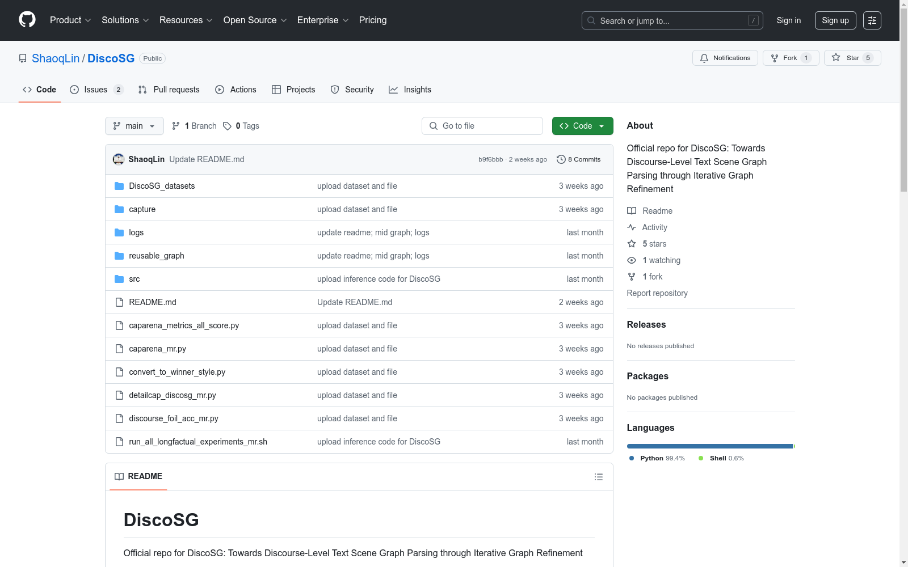908x567 pixels.
Task: Click the DiscoSG_datasets folder icon
Action: point(119,186)
